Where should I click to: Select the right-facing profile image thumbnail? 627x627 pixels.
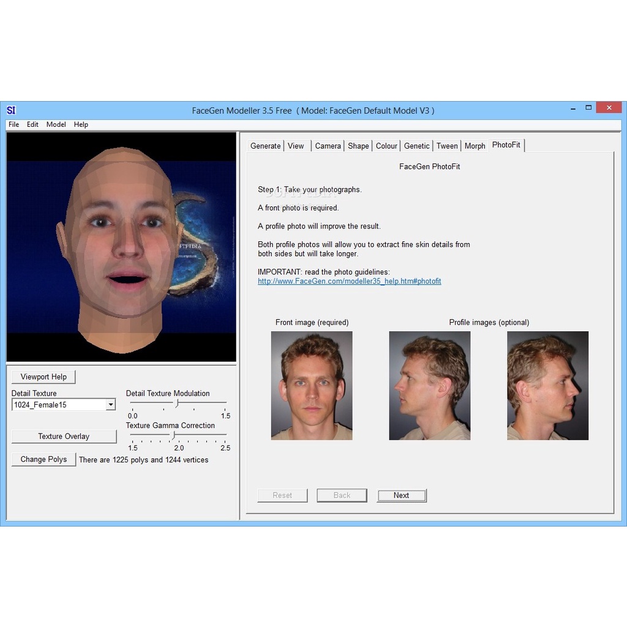click(x=547, y=386)
